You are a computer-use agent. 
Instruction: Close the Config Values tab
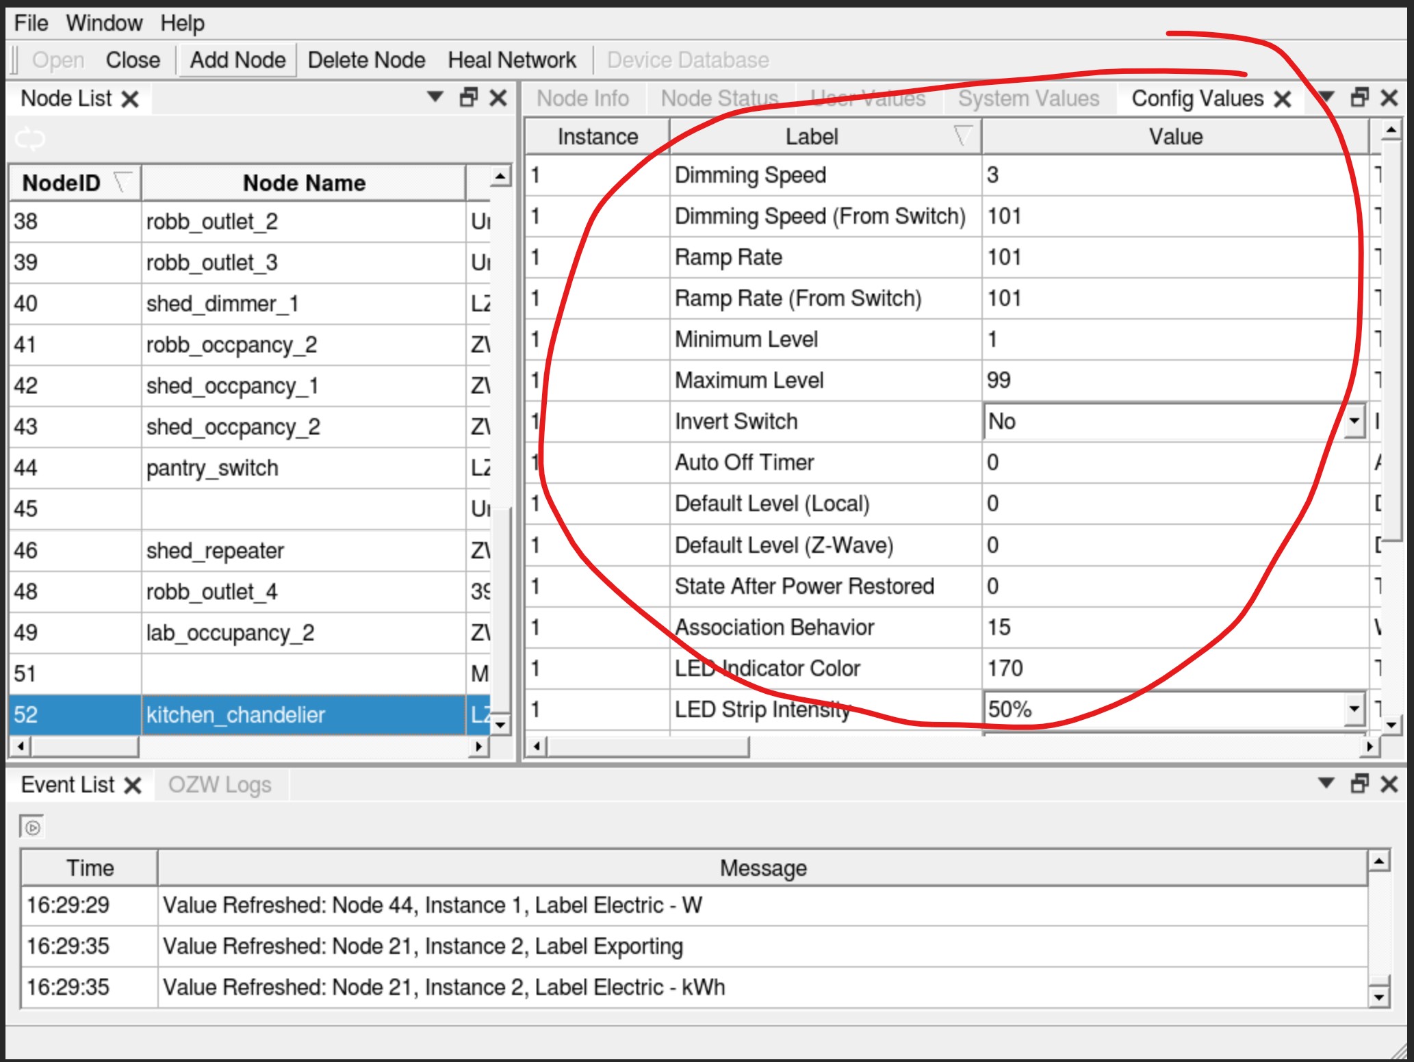click(x=1283, y=100)
